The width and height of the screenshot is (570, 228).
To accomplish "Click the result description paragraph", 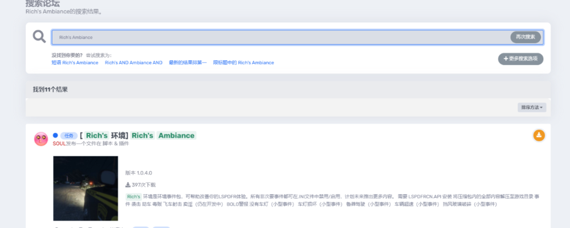I will coord(332,200).
